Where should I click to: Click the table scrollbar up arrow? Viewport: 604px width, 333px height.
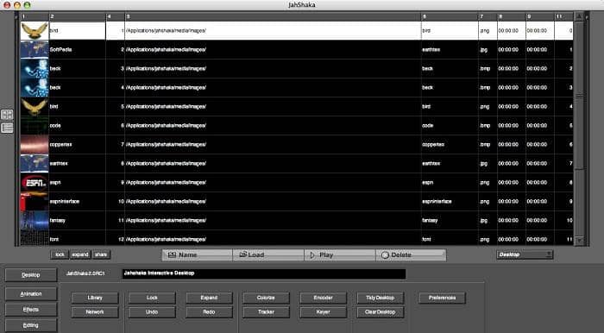click(x=579, y=16)
